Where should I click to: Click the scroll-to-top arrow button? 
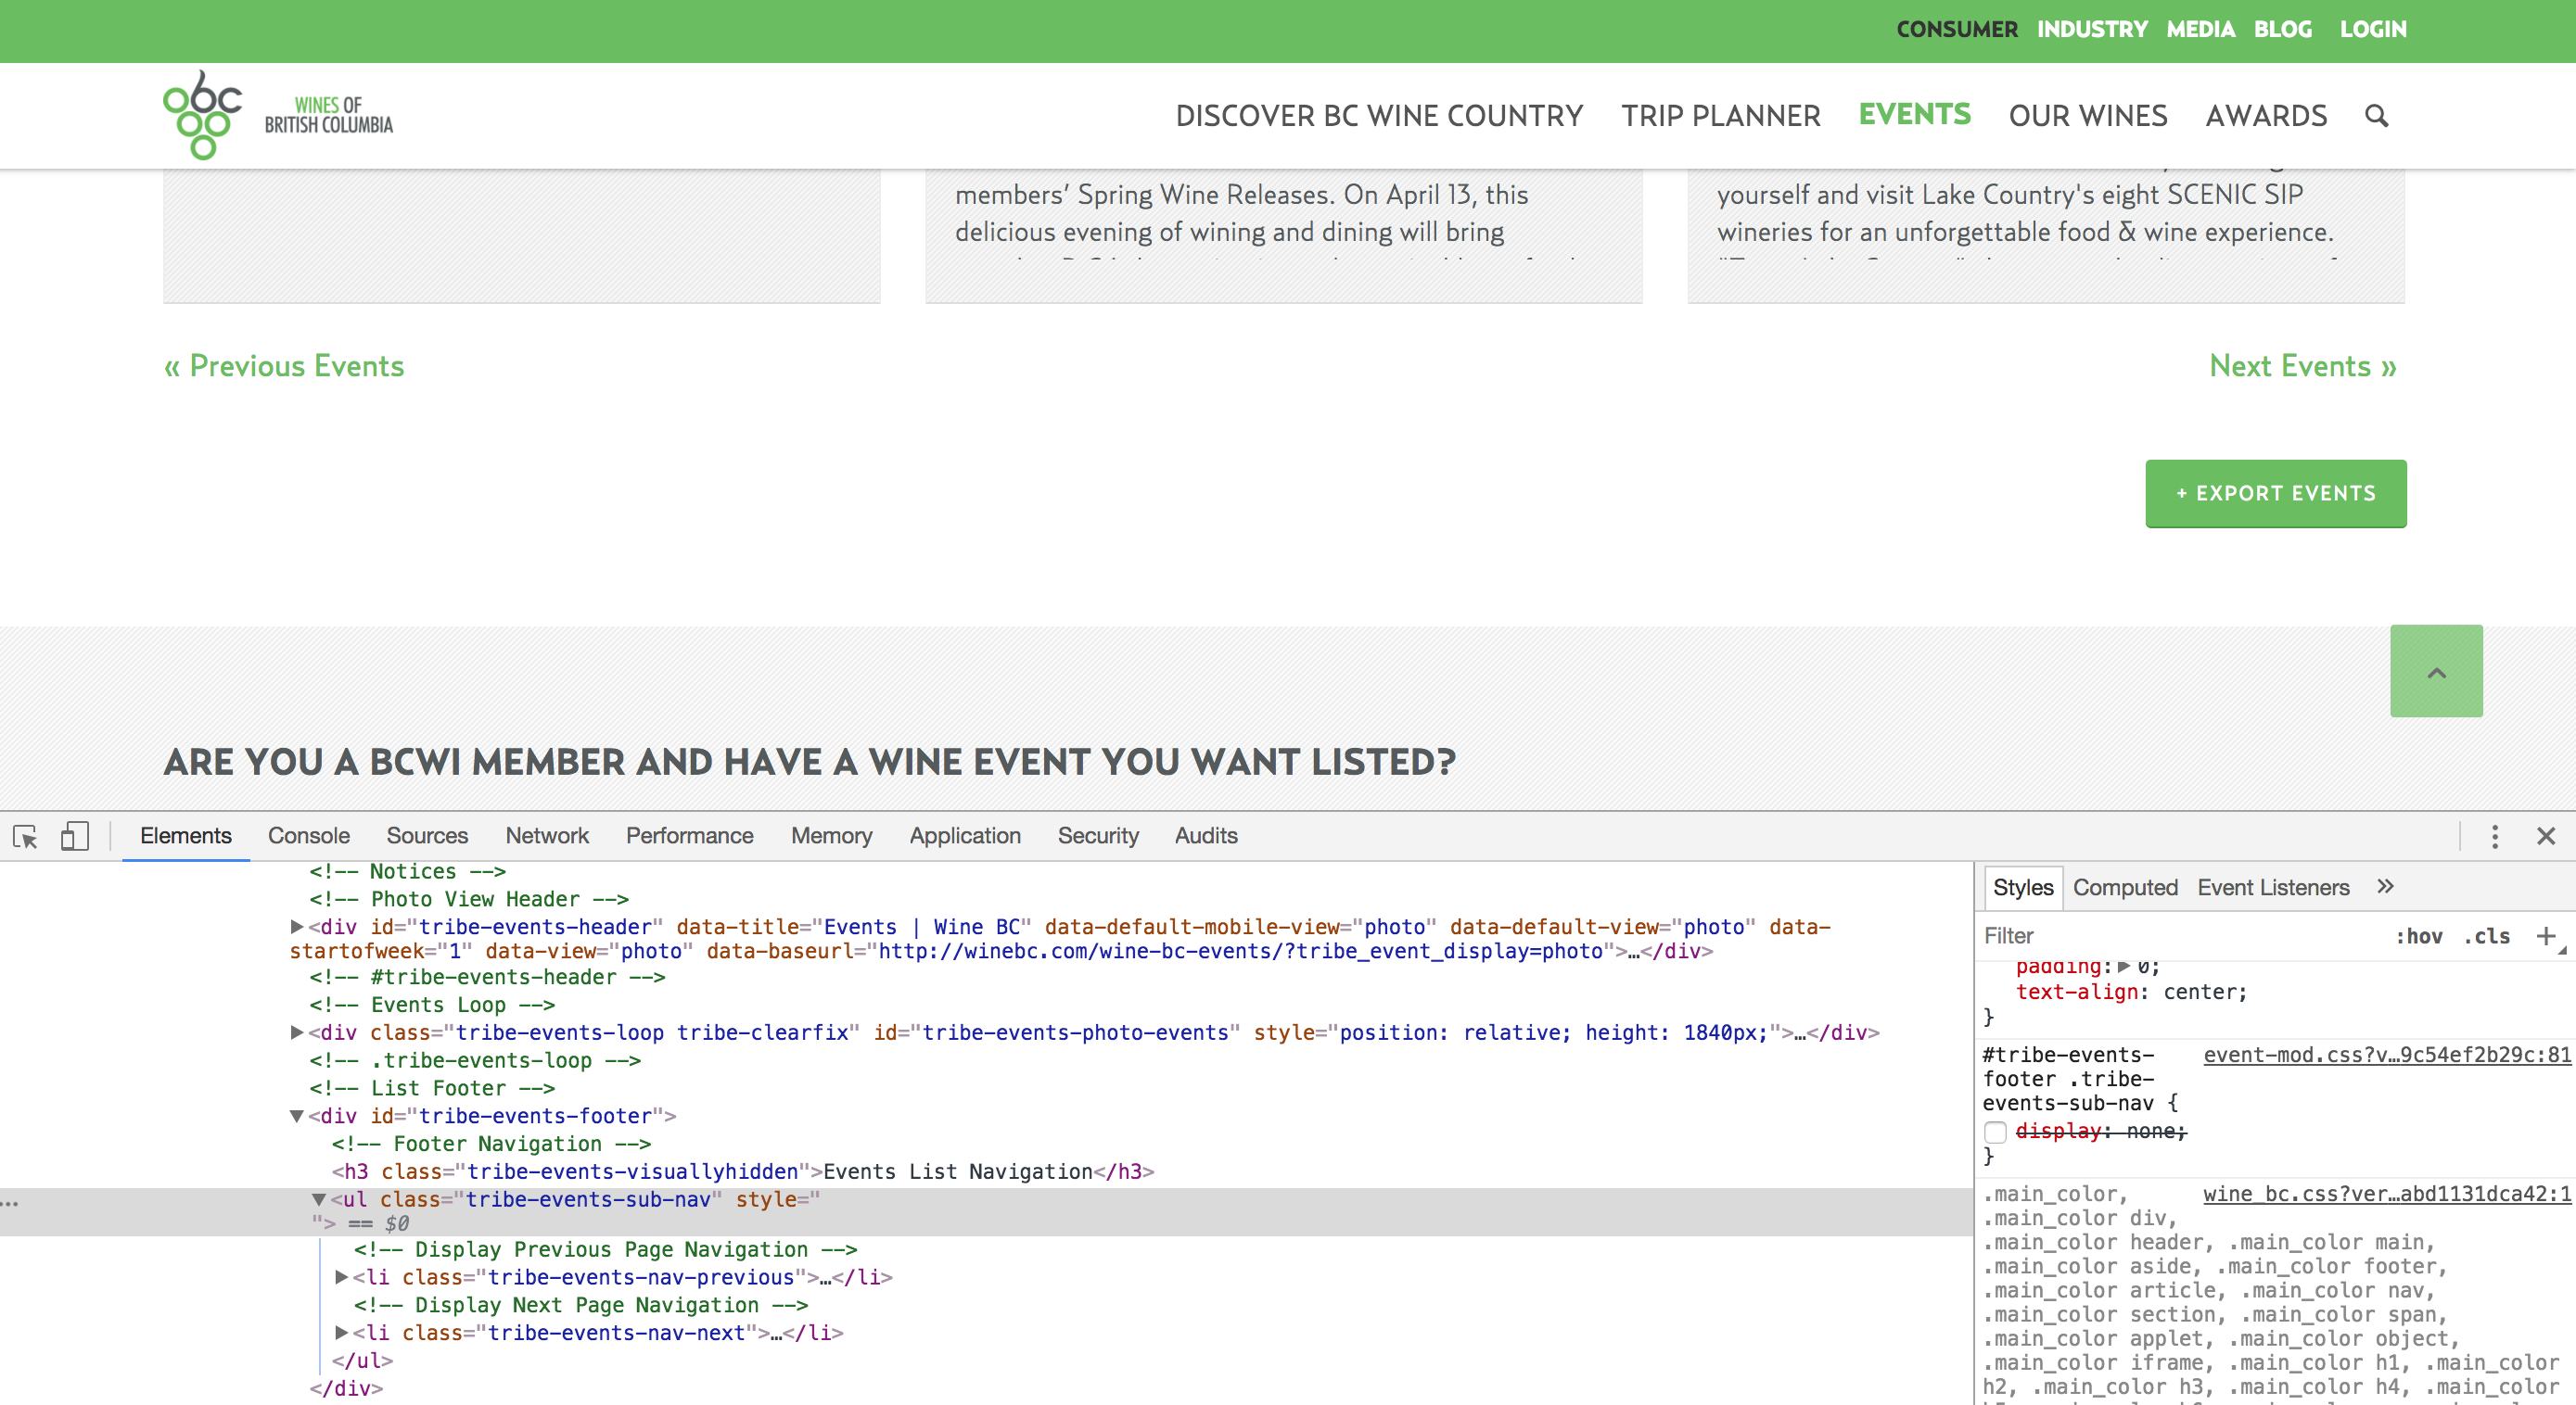click(x=2435, y=672)
